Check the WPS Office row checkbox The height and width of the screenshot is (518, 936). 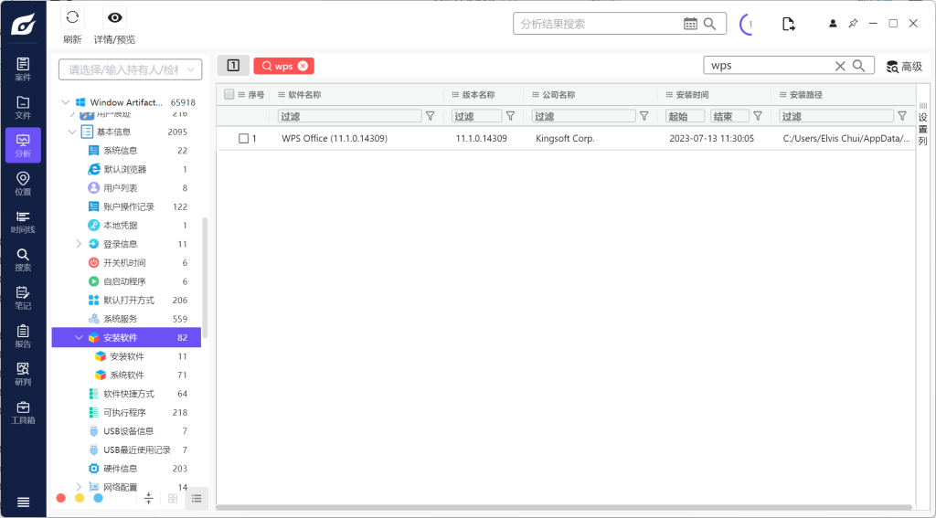(244, 139)
